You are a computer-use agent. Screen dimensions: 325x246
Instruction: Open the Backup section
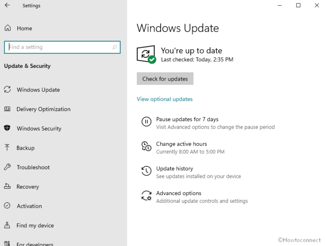tap(25, 148)
